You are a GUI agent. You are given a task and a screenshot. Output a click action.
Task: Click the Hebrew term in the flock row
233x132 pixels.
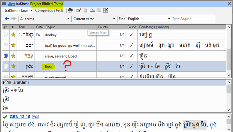click(29, 66)
